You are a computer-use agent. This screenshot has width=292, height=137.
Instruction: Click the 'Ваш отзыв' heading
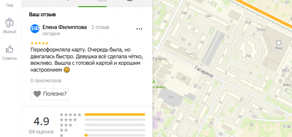point(42,15)
